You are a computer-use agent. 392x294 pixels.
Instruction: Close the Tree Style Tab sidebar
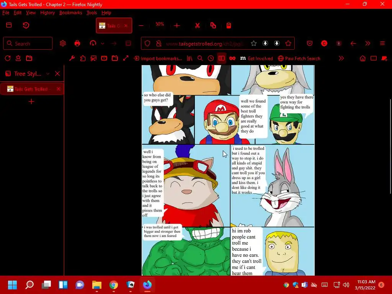point(57,73)
